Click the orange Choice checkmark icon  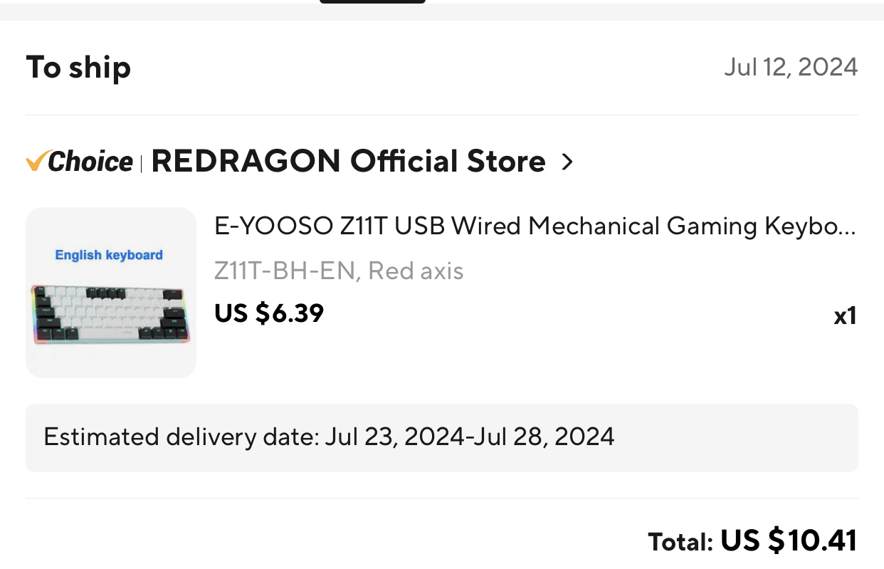[36, 162]
